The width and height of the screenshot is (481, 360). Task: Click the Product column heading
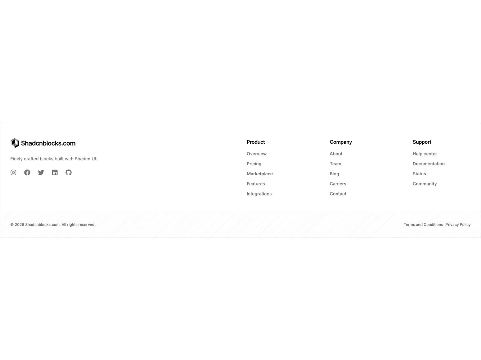click(256, 142)
